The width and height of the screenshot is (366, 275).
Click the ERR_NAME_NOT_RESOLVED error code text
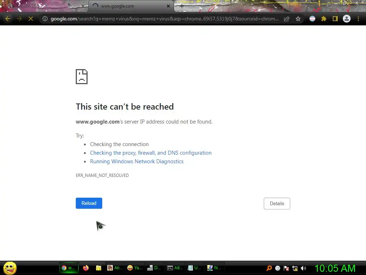point(102,175)
